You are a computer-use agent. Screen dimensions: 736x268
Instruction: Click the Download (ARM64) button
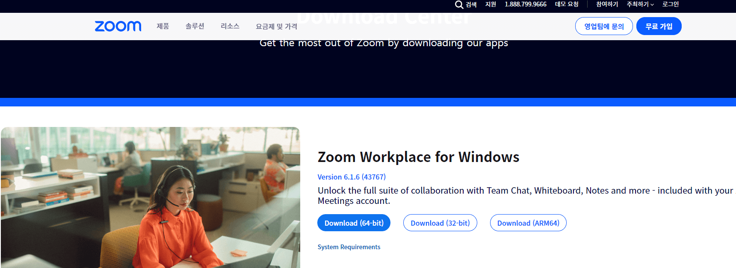click(x=528, y=223)
